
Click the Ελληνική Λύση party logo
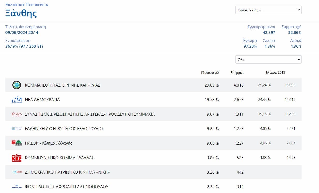coord(17,128)
